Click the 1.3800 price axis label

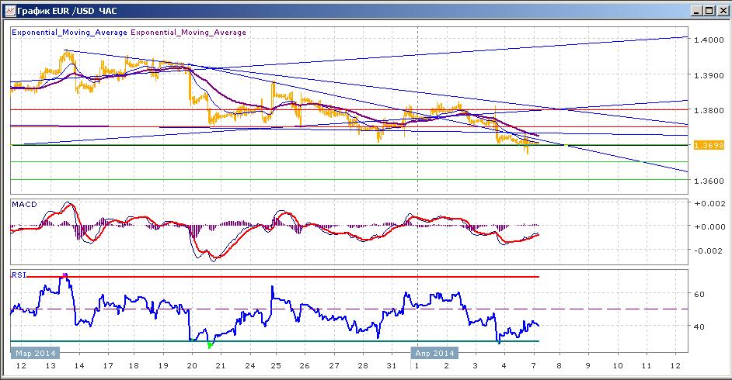(x=709, y=111)
